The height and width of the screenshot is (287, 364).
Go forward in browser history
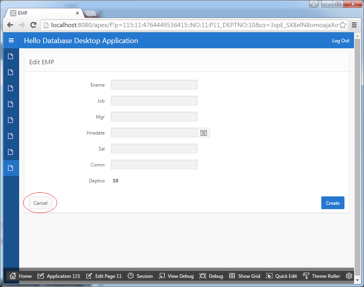(22, 25)
